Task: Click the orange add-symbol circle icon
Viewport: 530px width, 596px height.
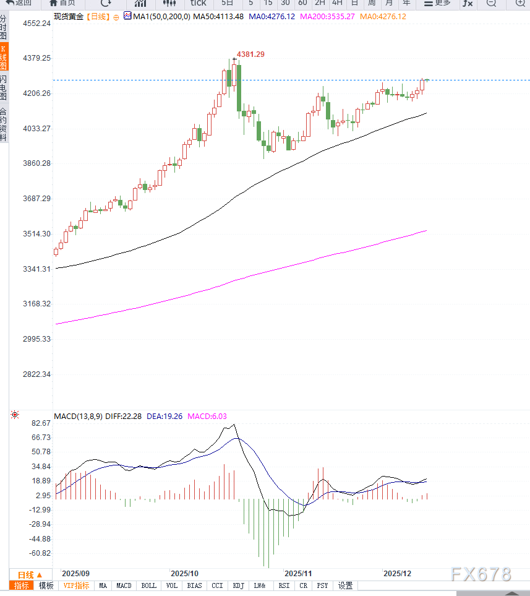Action: tap(116, 17)
